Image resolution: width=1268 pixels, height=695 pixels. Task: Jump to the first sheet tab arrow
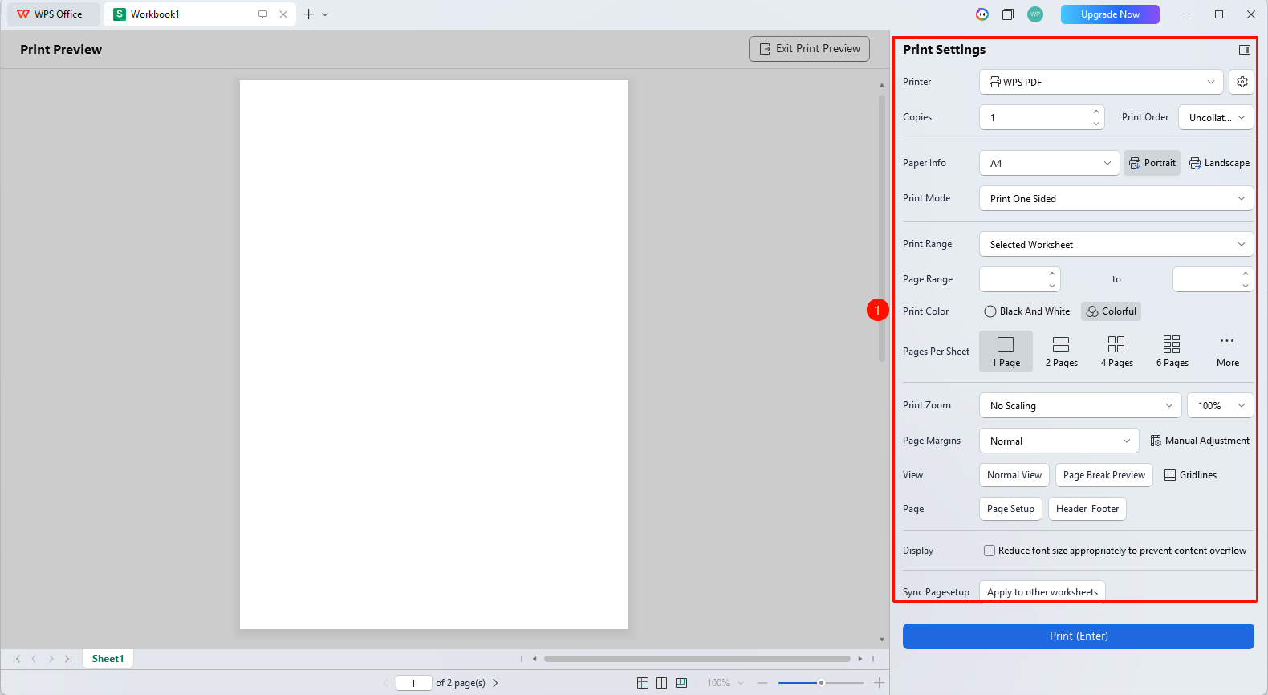pos(17,659)
